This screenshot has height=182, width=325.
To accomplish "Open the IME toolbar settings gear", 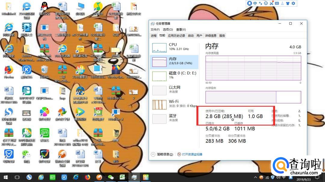I will (293, 3).
